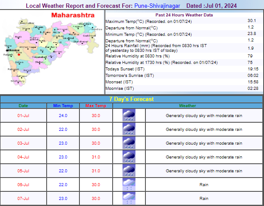Click the 31.0 max temp for 04-Jul
Viewport: 264px width, 206px height.
(x=96, y=157)
